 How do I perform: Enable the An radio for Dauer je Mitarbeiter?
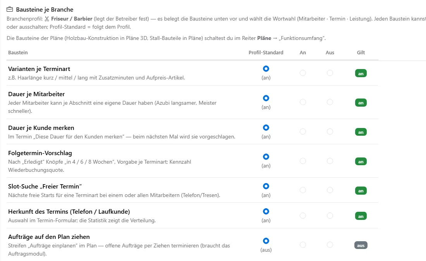[303, 102]
